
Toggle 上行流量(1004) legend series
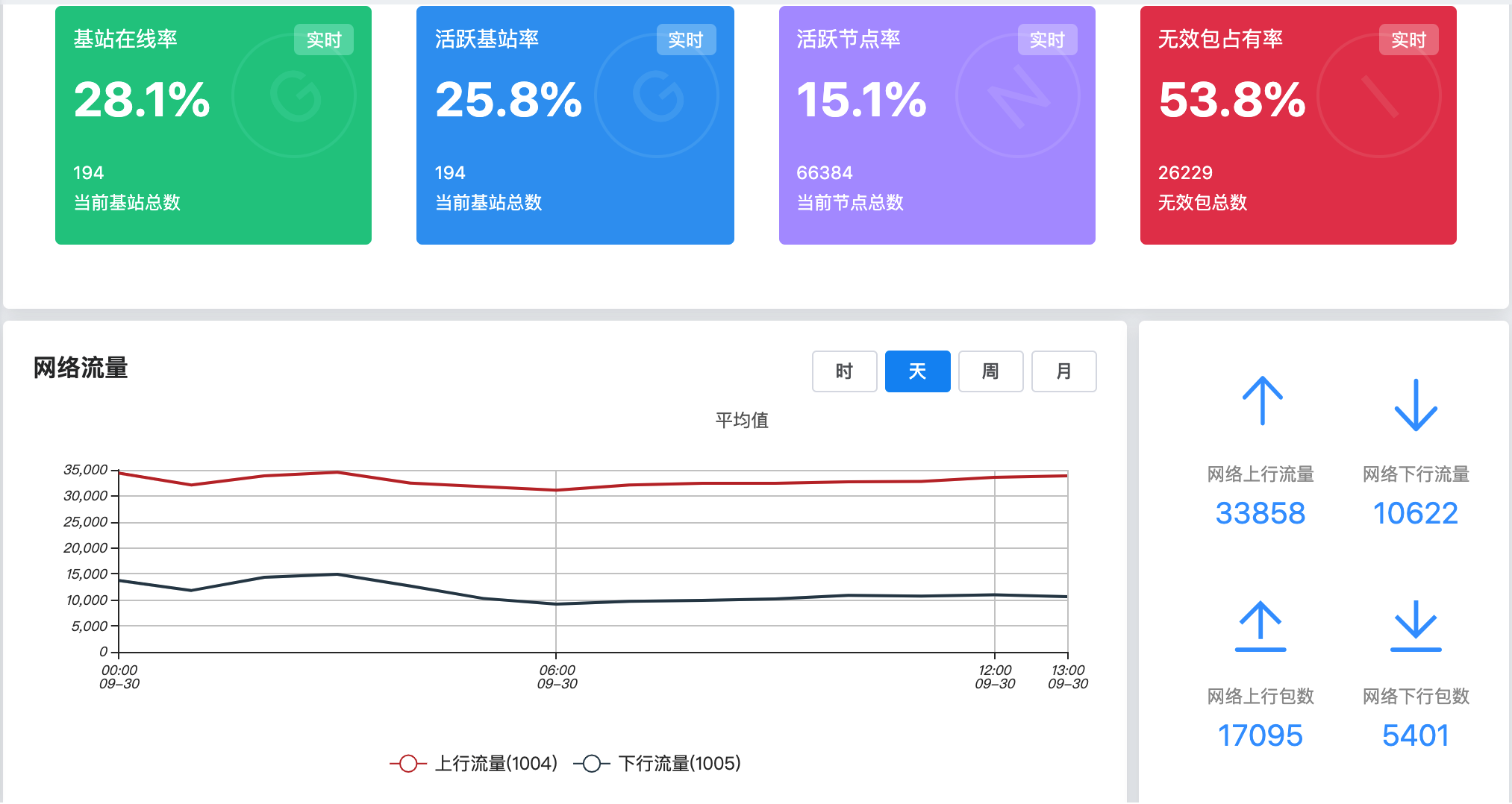click(x=474, y=764)
